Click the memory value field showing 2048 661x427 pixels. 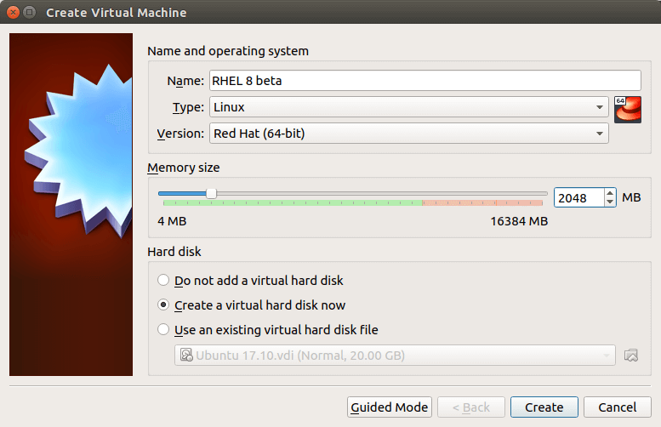[x=578, y=197]
